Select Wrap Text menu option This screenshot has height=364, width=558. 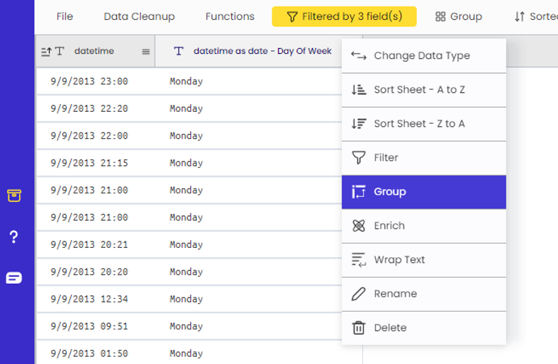click(x=399, y=260)
